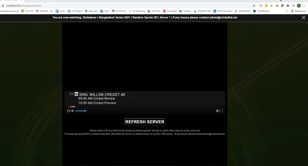Open the Git Oh No! bookmark
The height and width of the screenshot is (166, 308).
tap(119, 11)
